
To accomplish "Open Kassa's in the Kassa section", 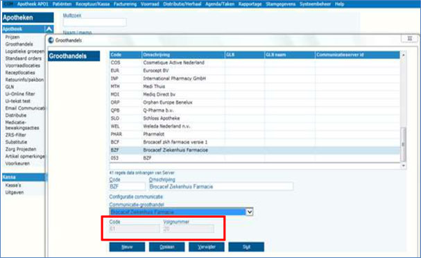I will (x=13, y=185).
